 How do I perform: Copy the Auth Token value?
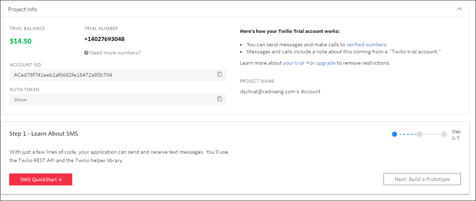click(220, 99)
